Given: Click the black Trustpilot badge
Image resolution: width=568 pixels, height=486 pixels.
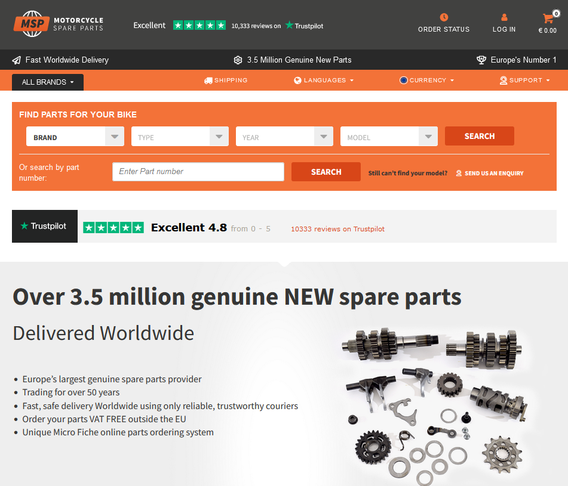Looking at the screenshot, I should pyautogui.click(x=45, y=227).
